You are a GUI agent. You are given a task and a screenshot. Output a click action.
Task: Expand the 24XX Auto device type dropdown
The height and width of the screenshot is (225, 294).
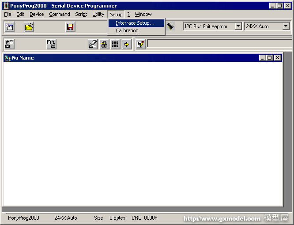(x=286, y=26)
